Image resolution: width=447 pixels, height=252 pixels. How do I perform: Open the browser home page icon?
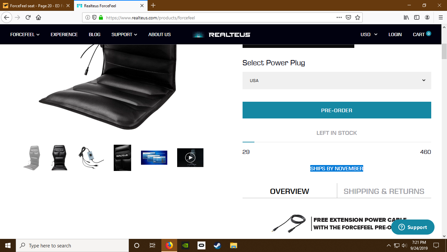[38, 17]
